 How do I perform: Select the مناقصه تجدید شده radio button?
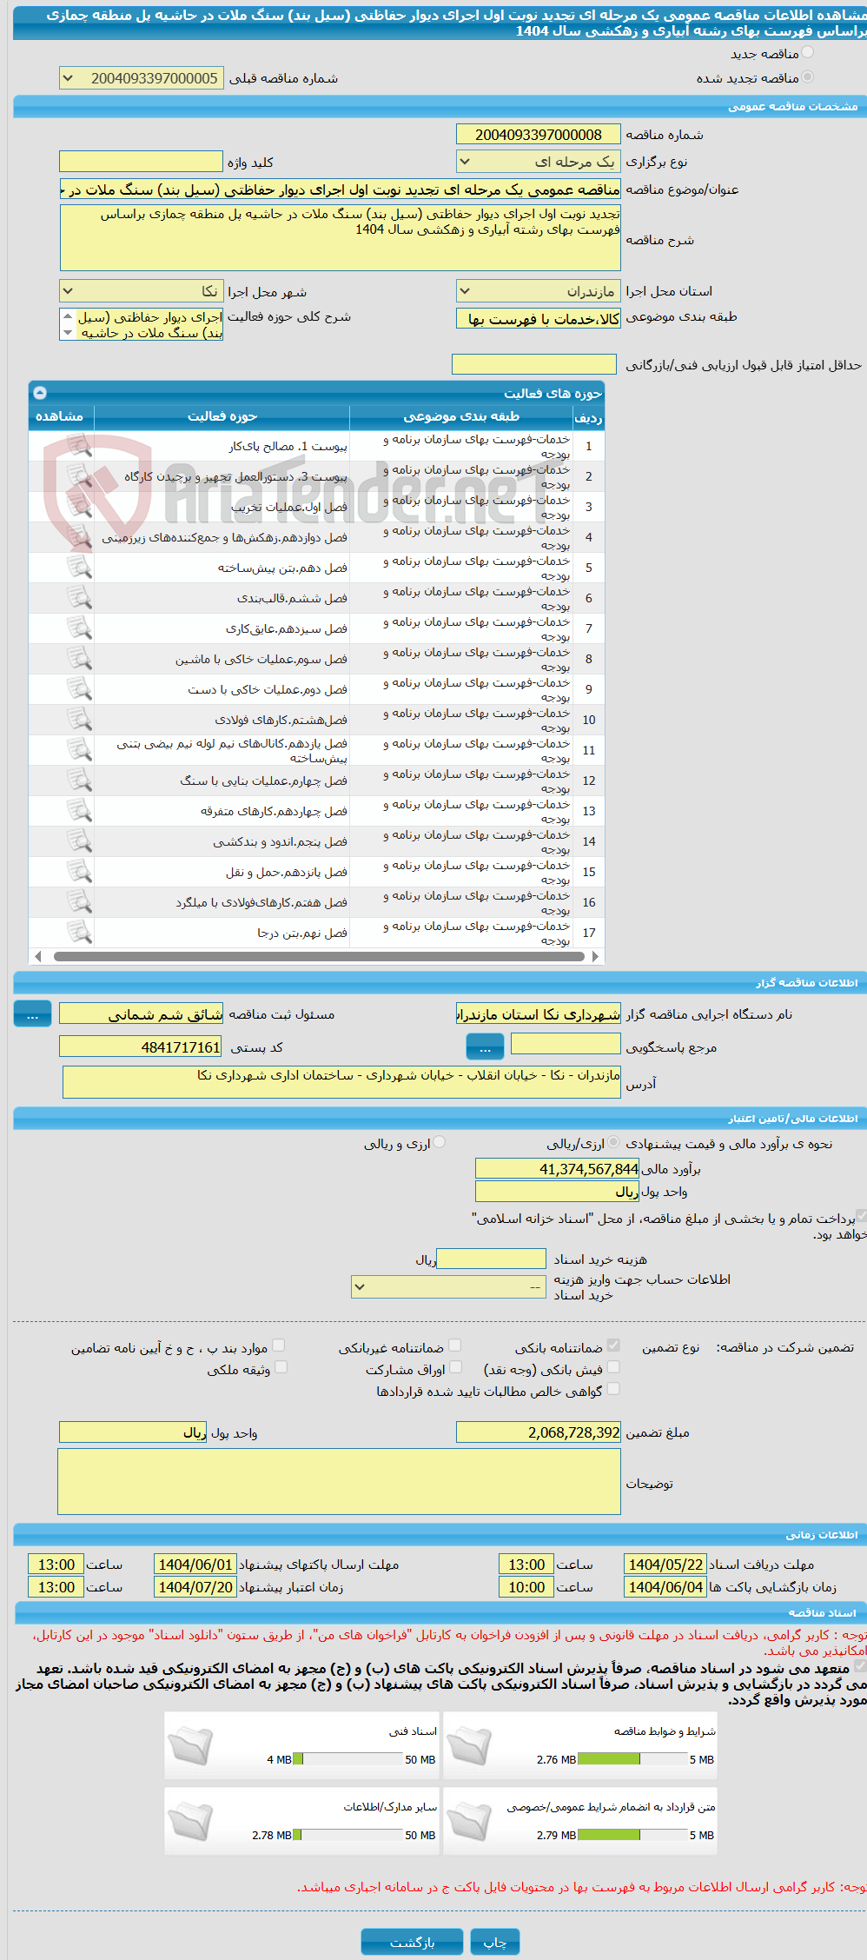click(808, 77)
